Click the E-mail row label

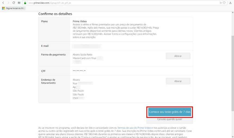(x=45, y=46)
